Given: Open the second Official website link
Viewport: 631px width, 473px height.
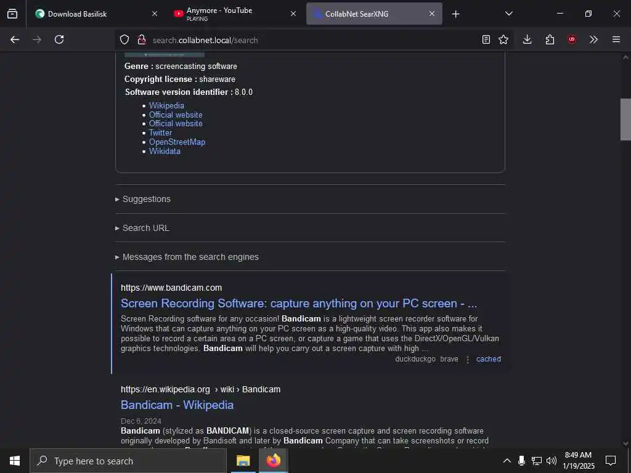Looking at the screenshot, I should click(x=176, y=123).
